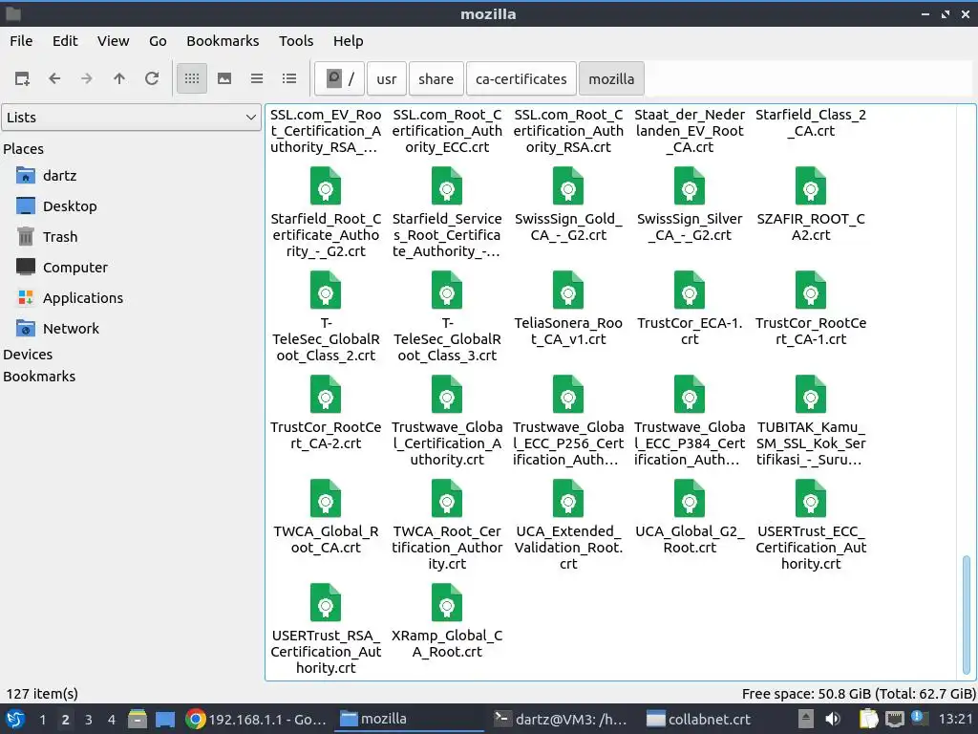Select the TrustCor_RootCert_CA-2.crt icon
The image size is (978, 734).
pyautogui.click(x=326, y=395)
